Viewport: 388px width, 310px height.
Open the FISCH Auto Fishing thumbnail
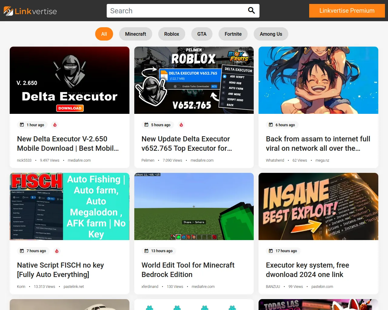(69, 206)
